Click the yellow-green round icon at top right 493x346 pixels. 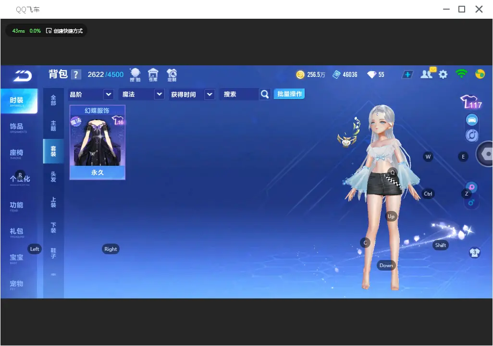(x=480, y=74)
